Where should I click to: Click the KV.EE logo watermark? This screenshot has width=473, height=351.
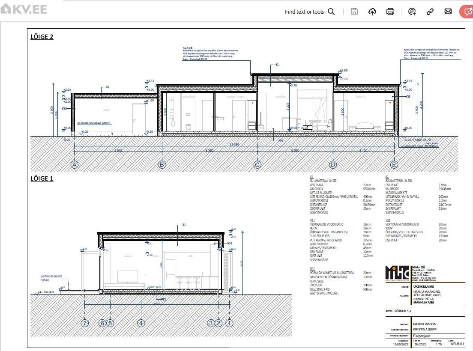point(24,9)
